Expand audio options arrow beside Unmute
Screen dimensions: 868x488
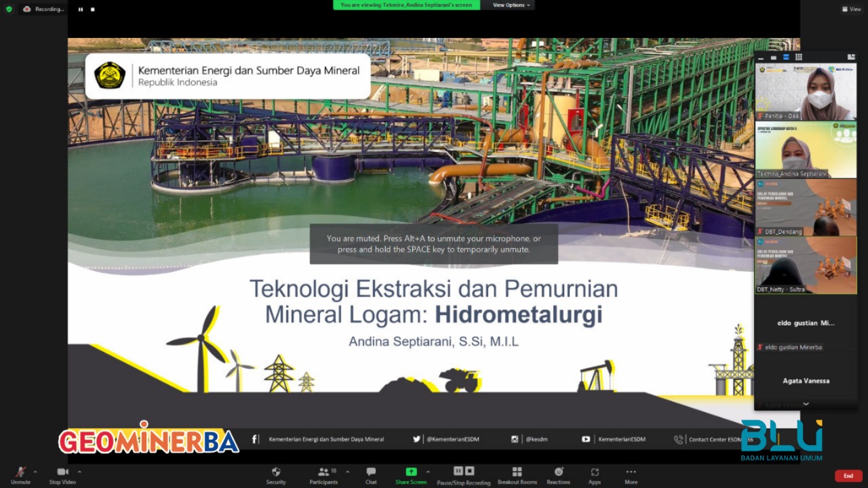35,472
